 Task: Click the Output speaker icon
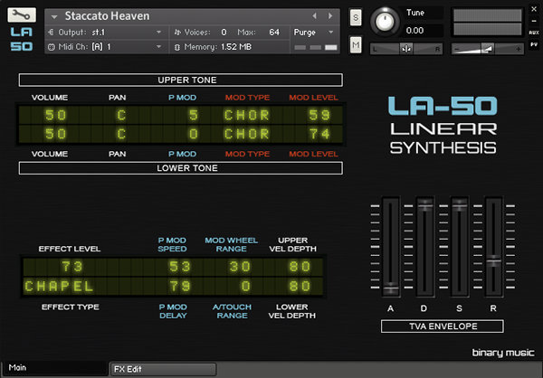point(52,33)
